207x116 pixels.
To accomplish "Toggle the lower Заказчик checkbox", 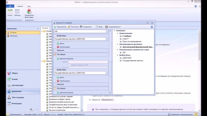I will click(x=55, y=84).
